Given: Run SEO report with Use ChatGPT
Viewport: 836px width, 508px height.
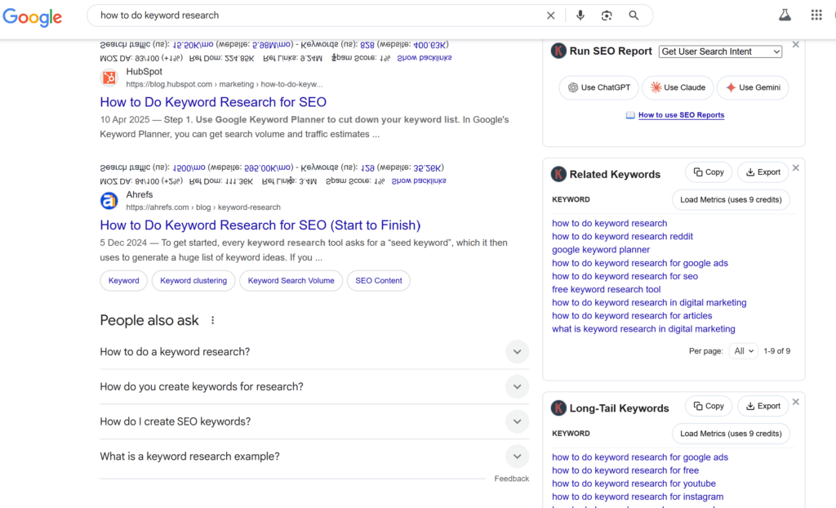Looking at the screenshot, I should [598, 87].
